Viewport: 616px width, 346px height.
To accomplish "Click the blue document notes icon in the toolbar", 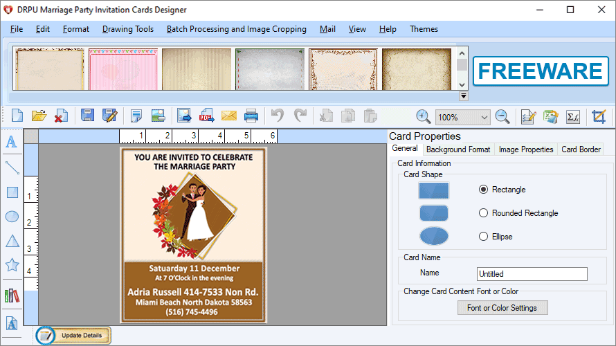I will [136, 116].
